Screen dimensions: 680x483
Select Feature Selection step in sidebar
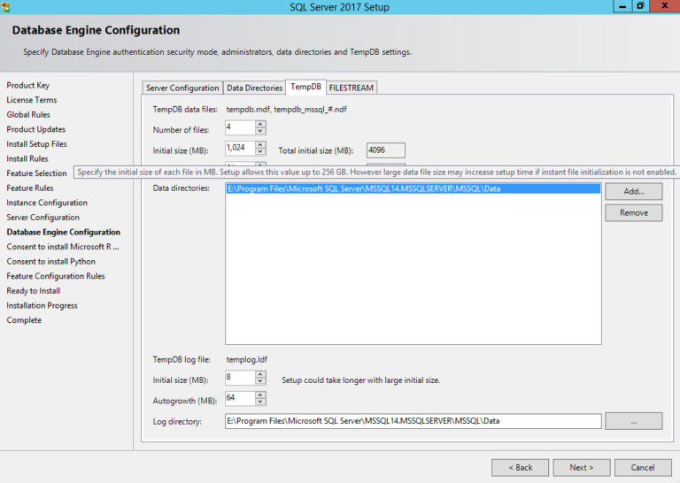[37, 173]
